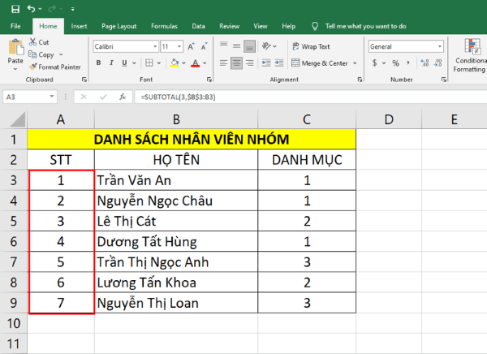The width and height of the screenshot is (487, 354).
Task: Select cell containing Trần Văn An
Action: pyautogui.click(x=176, y=180)
